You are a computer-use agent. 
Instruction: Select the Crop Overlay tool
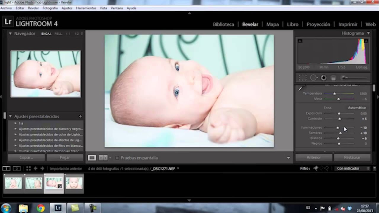pos(302,78)
